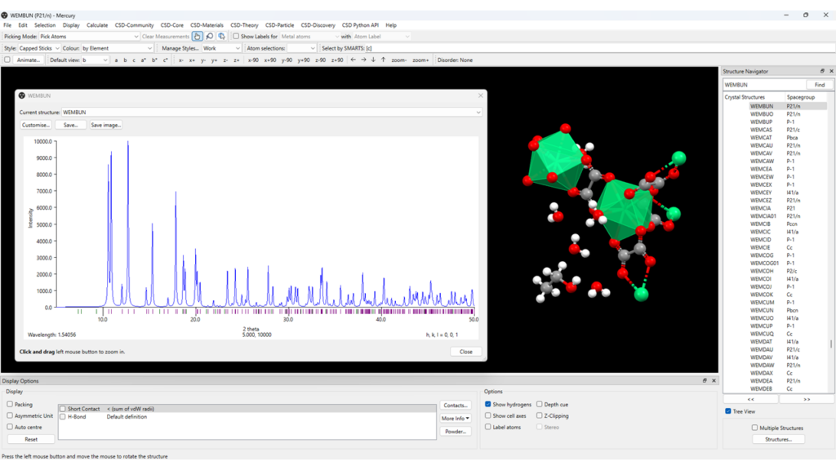Open the Calculate menu
This screenshot has height=470, width=836.
[97, 25]
